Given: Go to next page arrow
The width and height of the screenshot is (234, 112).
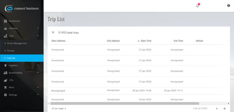Looking at the screenshot, I should click(224, 109).
